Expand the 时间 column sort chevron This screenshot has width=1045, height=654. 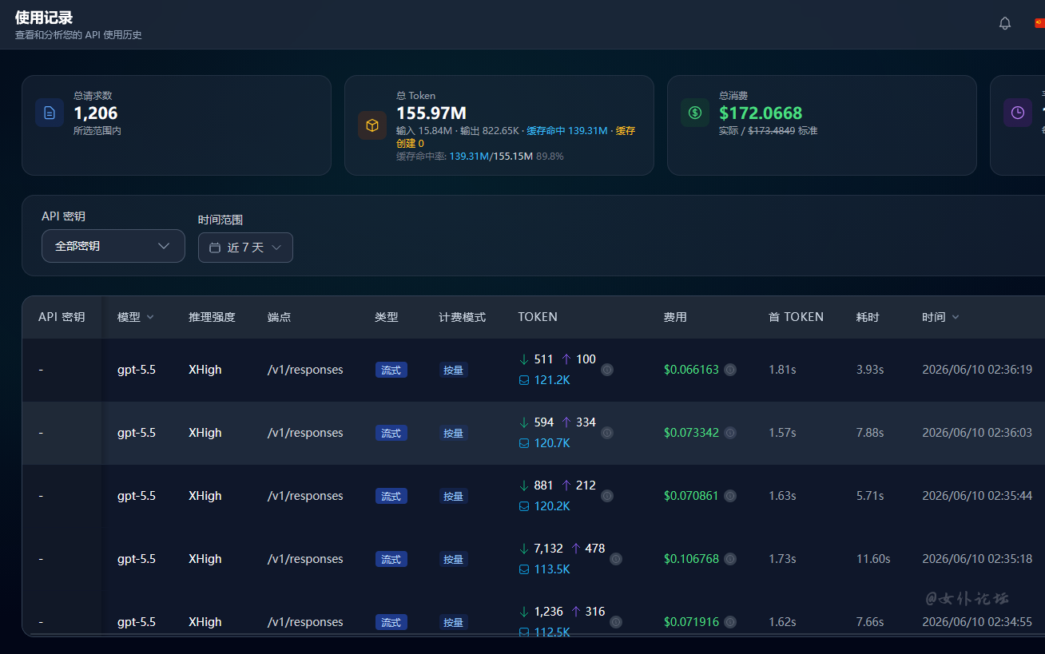[956, 317]
